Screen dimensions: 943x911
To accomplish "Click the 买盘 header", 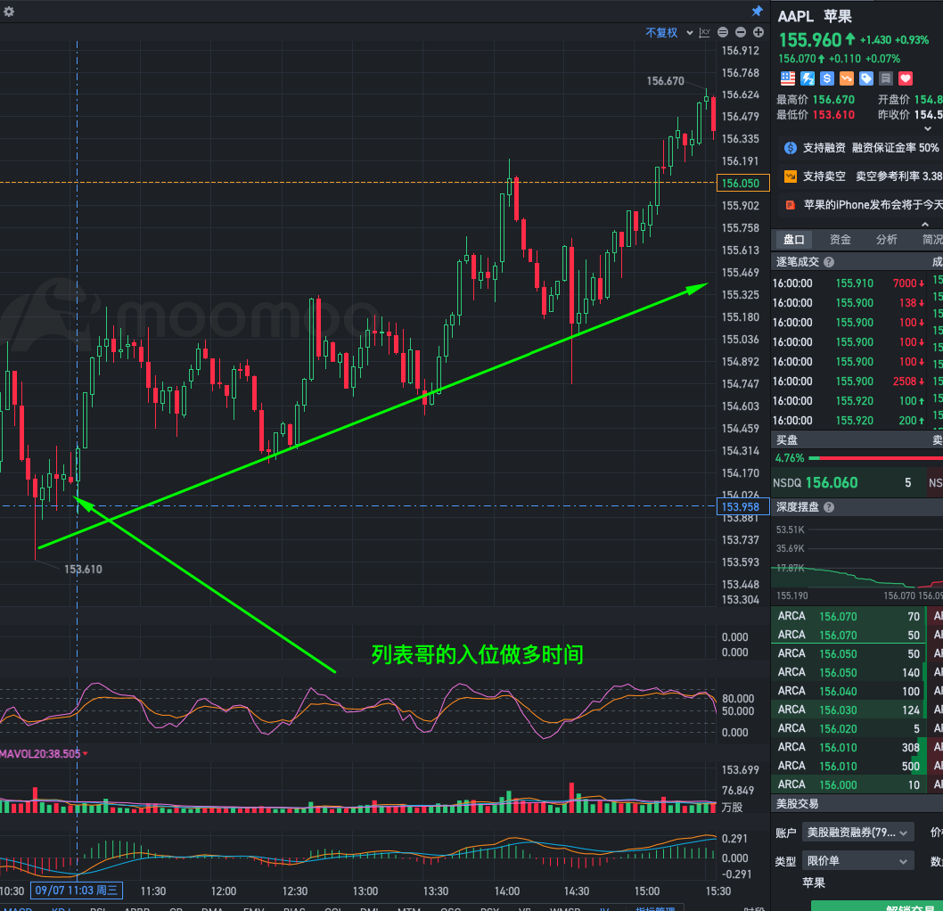I will [787, 440].
